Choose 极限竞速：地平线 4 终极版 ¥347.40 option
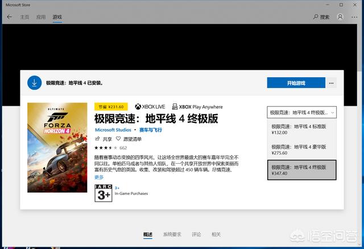This screenshot has width=364, height=249. tap(302, 170)
